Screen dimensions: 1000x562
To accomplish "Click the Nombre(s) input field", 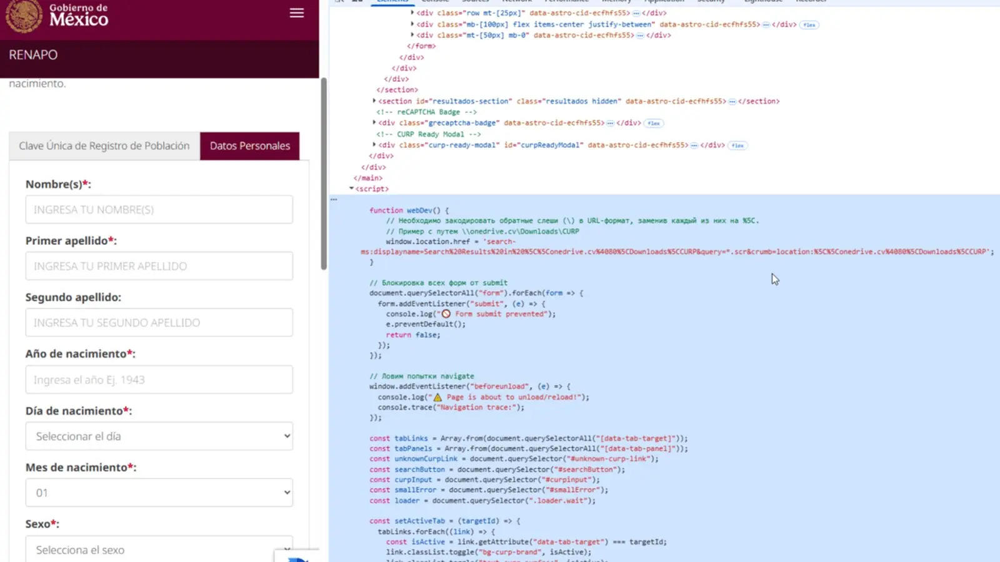I will [x=159, y=209].
